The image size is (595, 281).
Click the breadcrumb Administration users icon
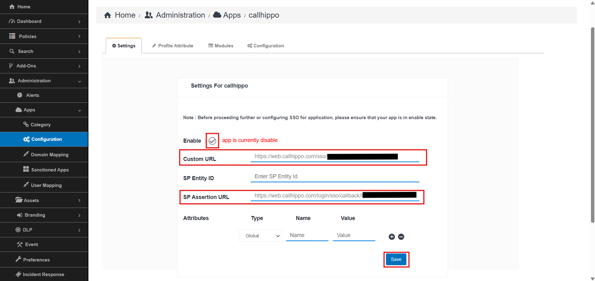(149, 15)
